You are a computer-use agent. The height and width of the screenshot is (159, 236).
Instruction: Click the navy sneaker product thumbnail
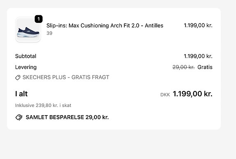tap(28, 30)
